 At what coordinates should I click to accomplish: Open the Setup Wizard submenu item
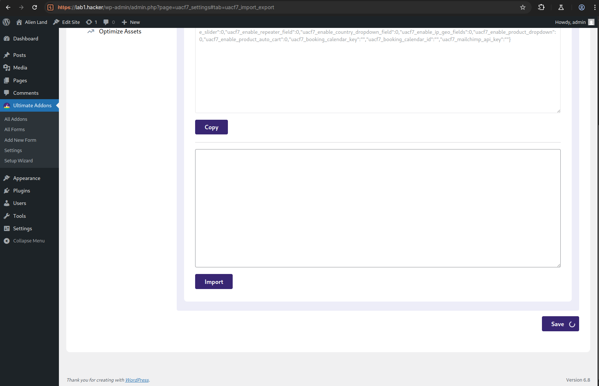tap(18, 161)
